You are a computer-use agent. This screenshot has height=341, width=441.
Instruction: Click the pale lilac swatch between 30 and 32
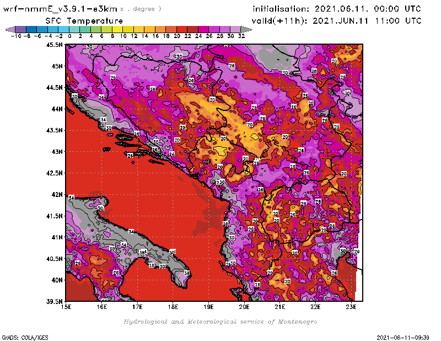[x=235, y=30]
